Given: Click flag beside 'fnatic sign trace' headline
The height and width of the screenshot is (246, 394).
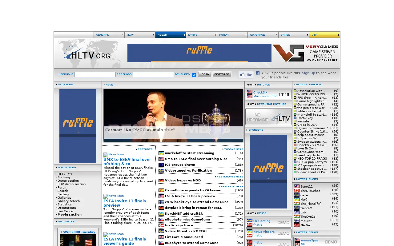Looking at the screenshot, I should tap(161, 225).
